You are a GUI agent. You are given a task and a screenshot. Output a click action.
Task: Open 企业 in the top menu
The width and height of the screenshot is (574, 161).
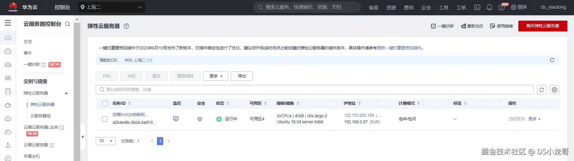[426, 7]
